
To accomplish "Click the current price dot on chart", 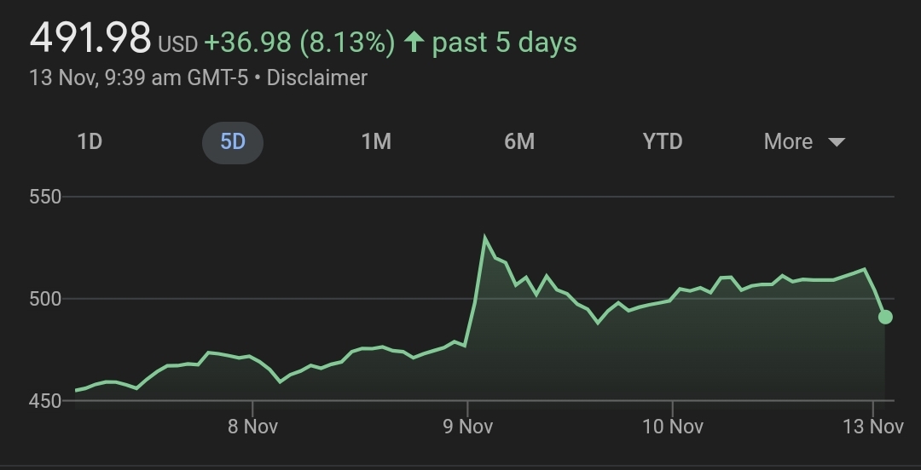I will click(885, 317).
